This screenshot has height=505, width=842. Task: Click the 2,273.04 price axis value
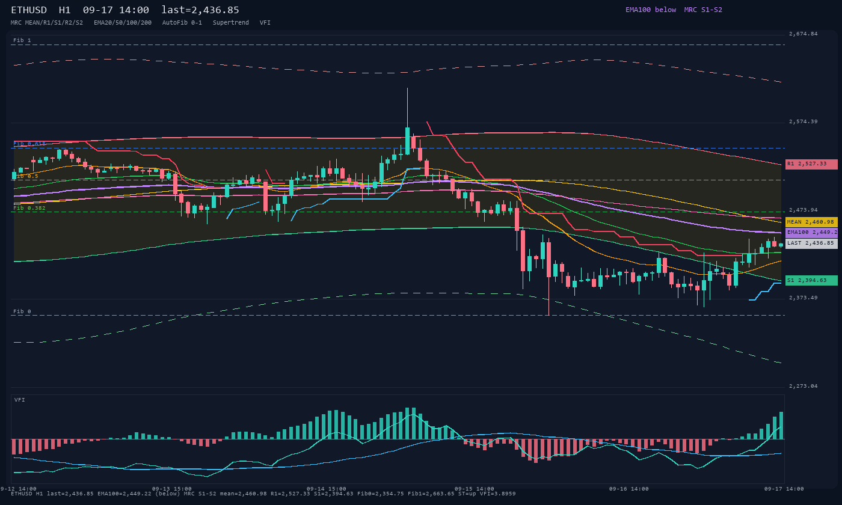(804, 386)
